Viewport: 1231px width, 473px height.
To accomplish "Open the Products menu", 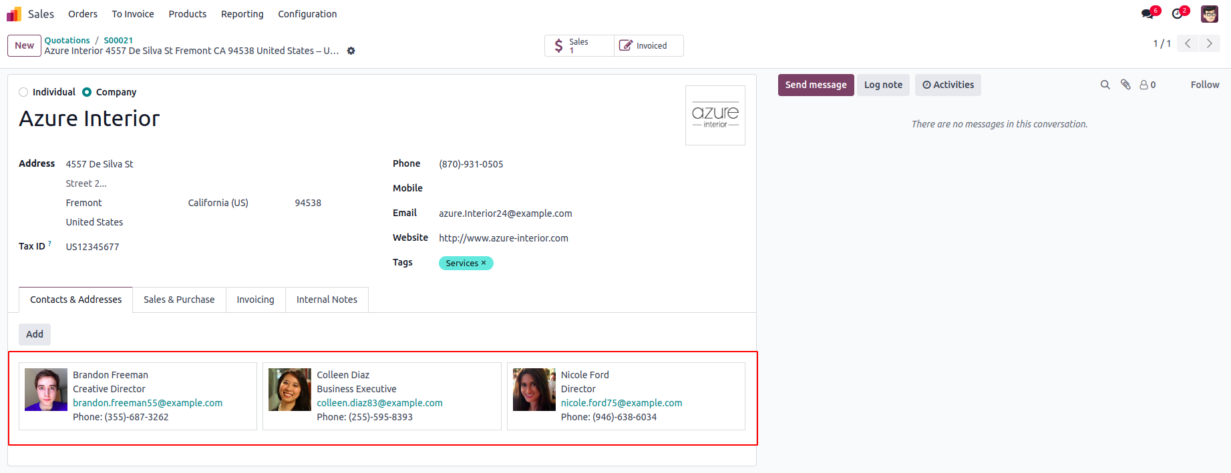I will [188, 14].
